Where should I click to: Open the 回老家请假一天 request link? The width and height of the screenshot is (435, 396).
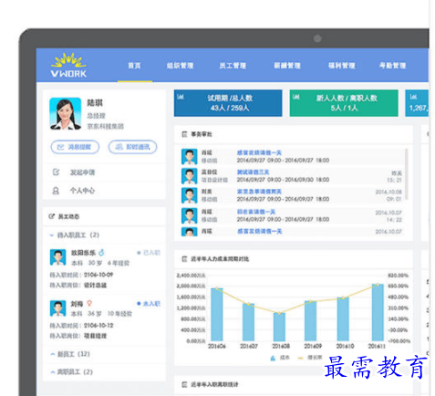pyautogui.click(x=256, y=212)
